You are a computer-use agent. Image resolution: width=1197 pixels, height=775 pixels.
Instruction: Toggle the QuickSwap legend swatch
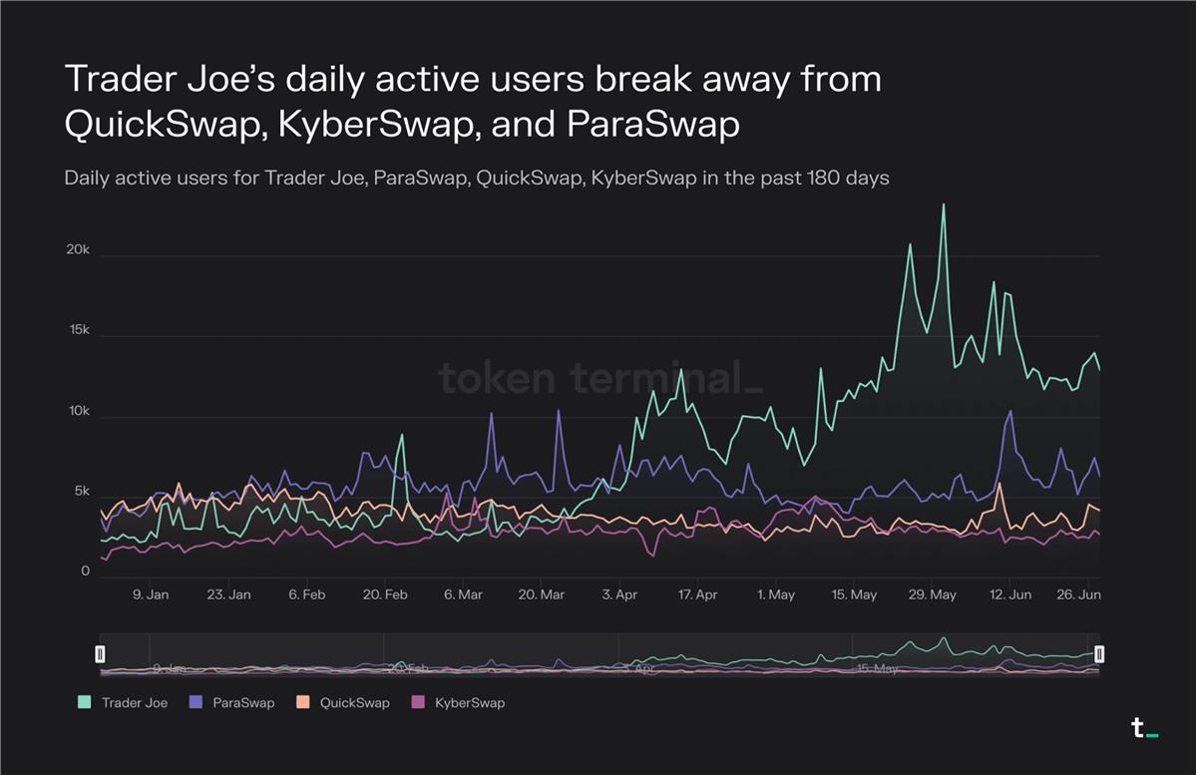tap(302, 703)
